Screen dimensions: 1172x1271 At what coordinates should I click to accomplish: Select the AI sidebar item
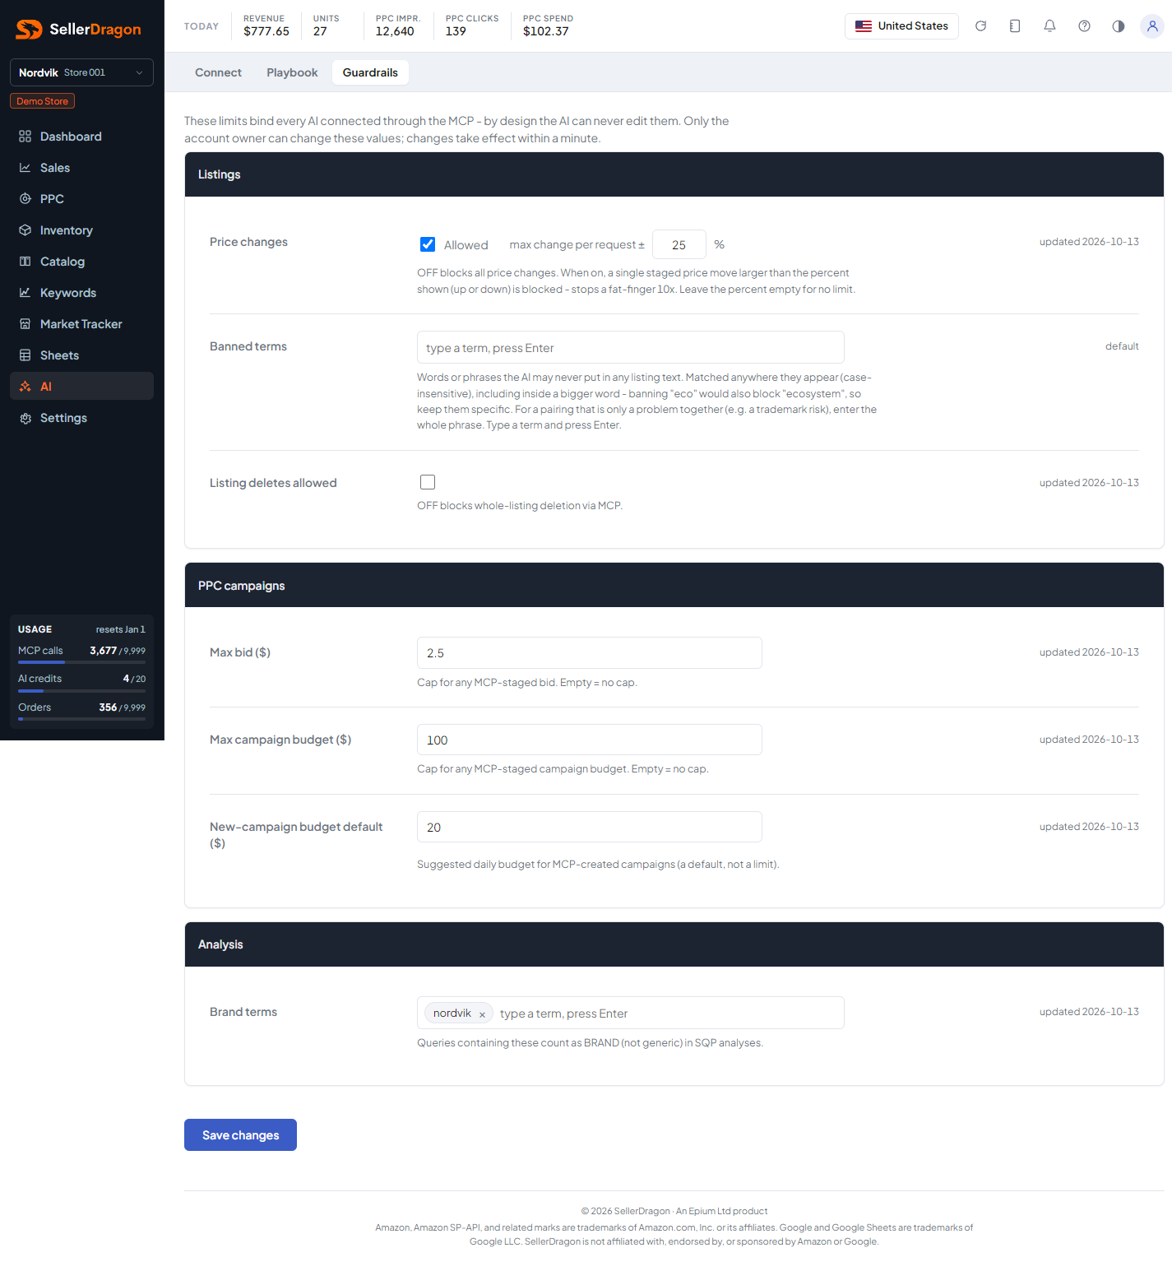coord(81,387)
